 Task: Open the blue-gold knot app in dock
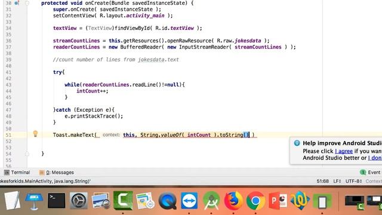tap(300, 201)
